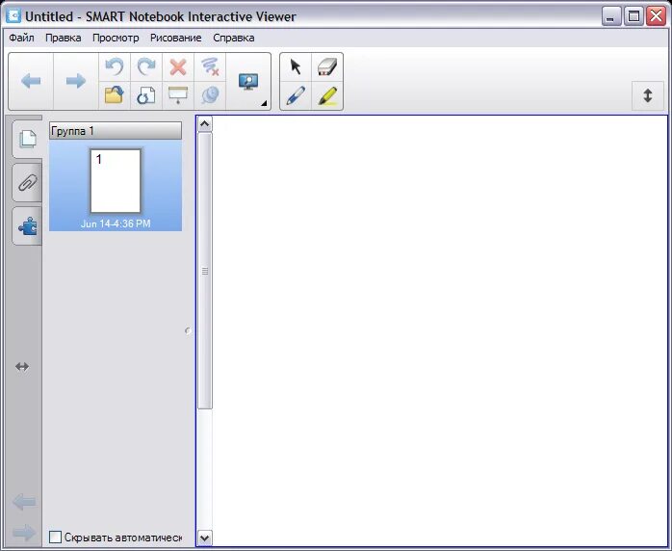Select the Eraser tool
Image resolution: width=672 pixels, height=551 pixels.
tap(327, 67)
